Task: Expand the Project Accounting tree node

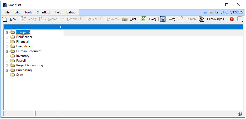Action: coord(7,66)
